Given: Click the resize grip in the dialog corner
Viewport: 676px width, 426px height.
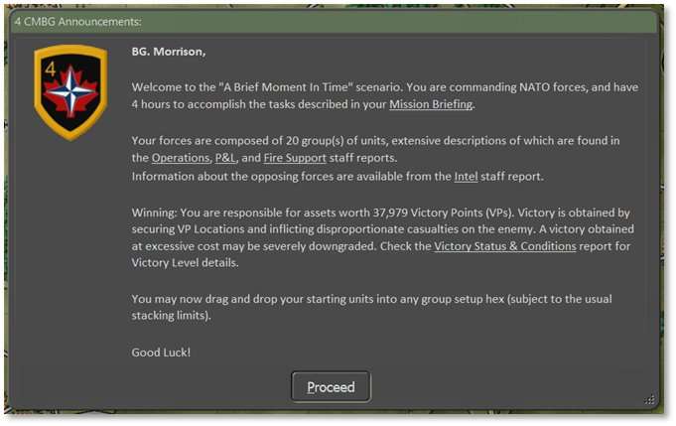Looking at the screenshot, I should (649, 399).
